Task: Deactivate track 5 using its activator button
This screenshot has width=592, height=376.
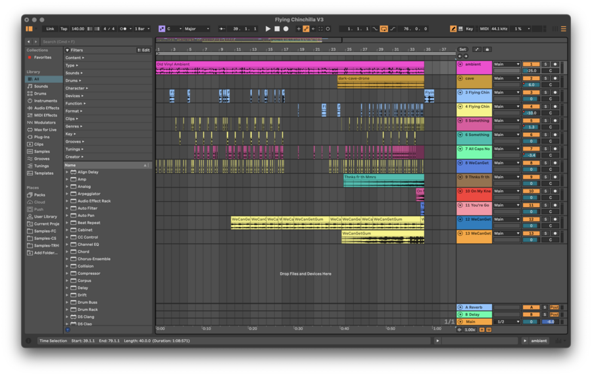Action: tap(530, 120)
